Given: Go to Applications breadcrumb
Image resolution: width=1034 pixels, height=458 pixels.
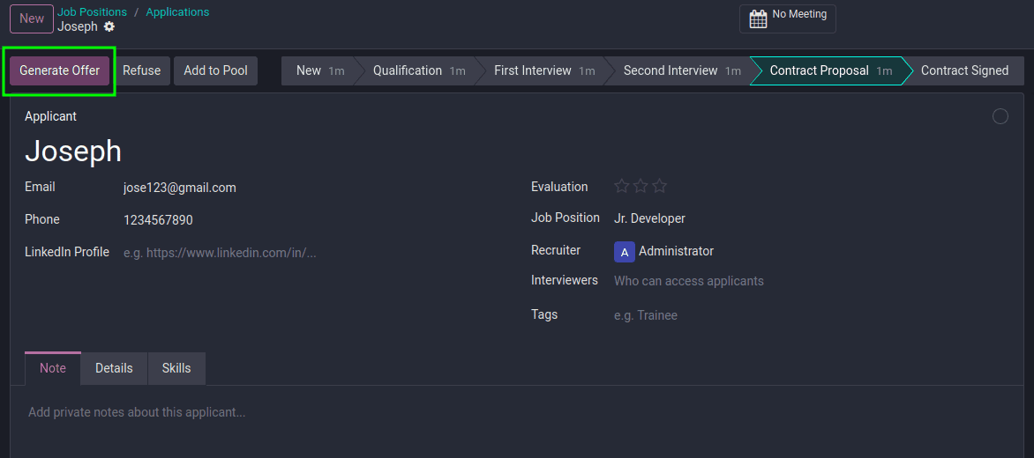Looking at the screenshot, I should (177, 11).
